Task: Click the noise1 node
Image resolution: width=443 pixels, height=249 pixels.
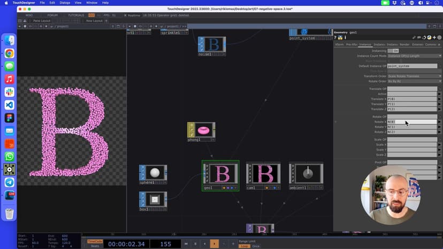Action: 213,44
